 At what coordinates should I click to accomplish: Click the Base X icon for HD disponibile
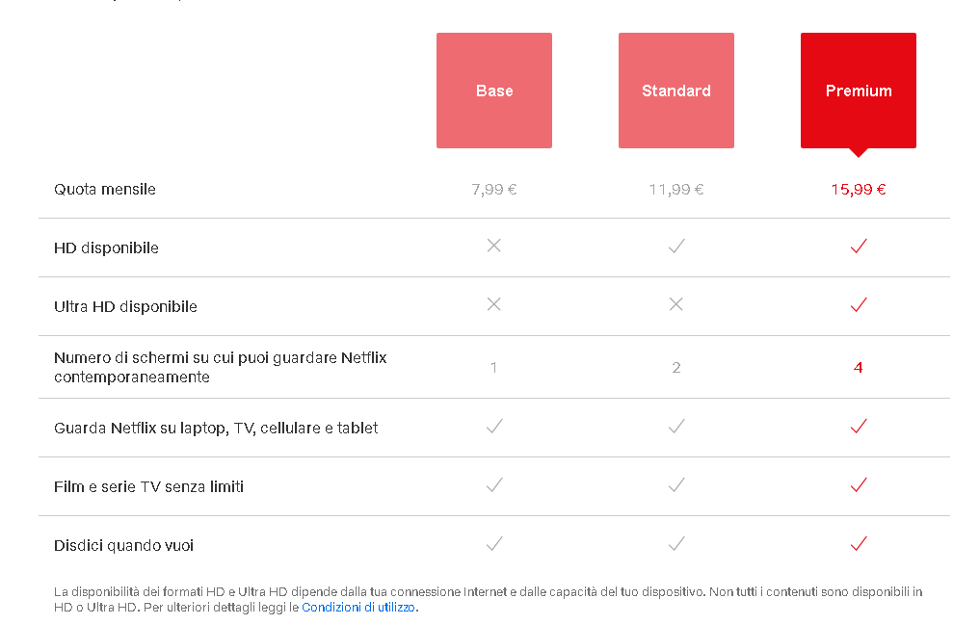tap(494, 246)
